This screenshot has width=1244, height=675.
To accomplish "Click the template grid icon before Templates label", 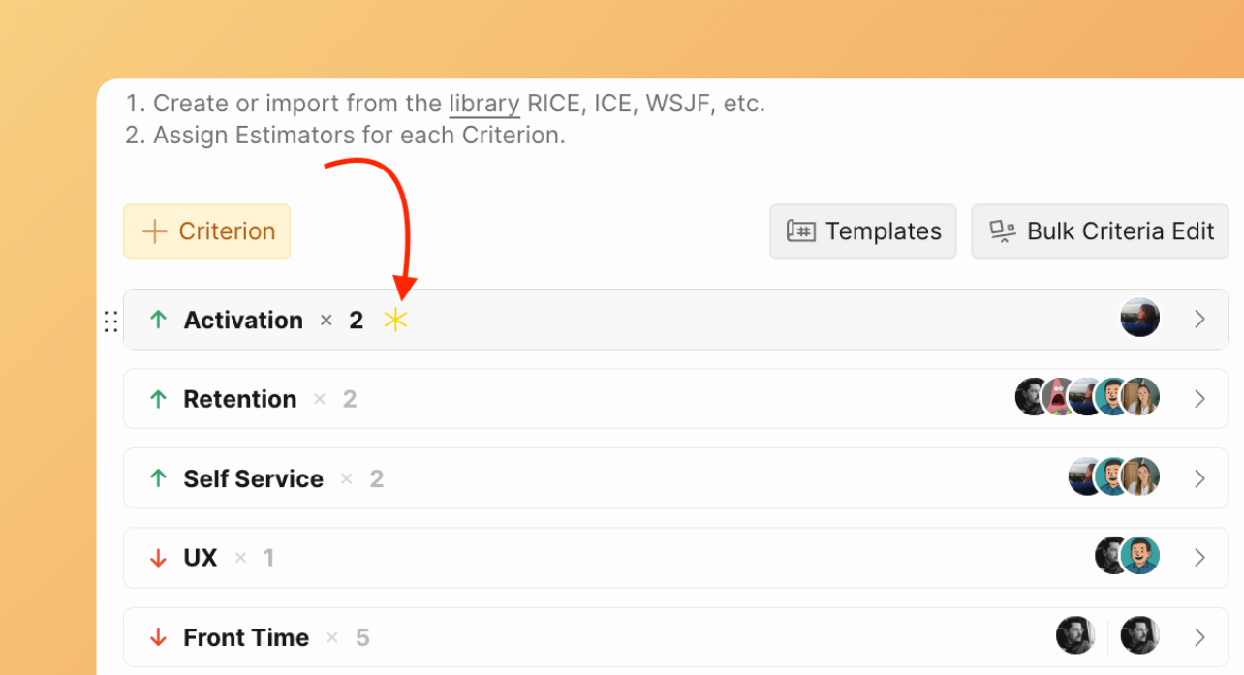I will pos(800,231).
